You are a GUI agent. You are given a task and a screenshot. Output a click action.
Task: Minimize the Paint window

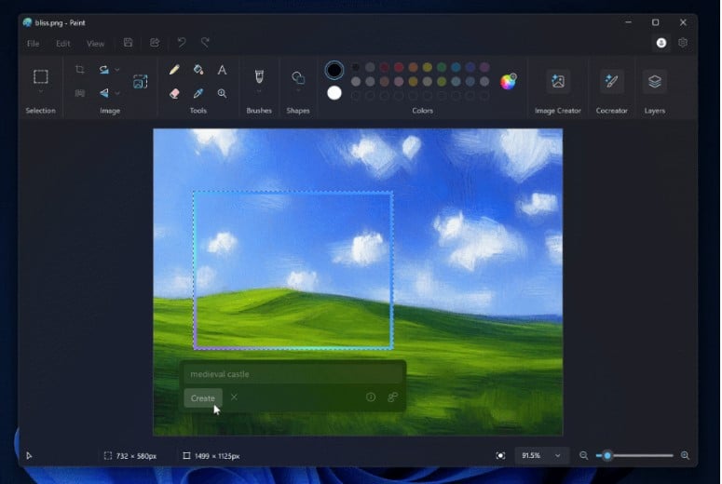tap(628, 22)
